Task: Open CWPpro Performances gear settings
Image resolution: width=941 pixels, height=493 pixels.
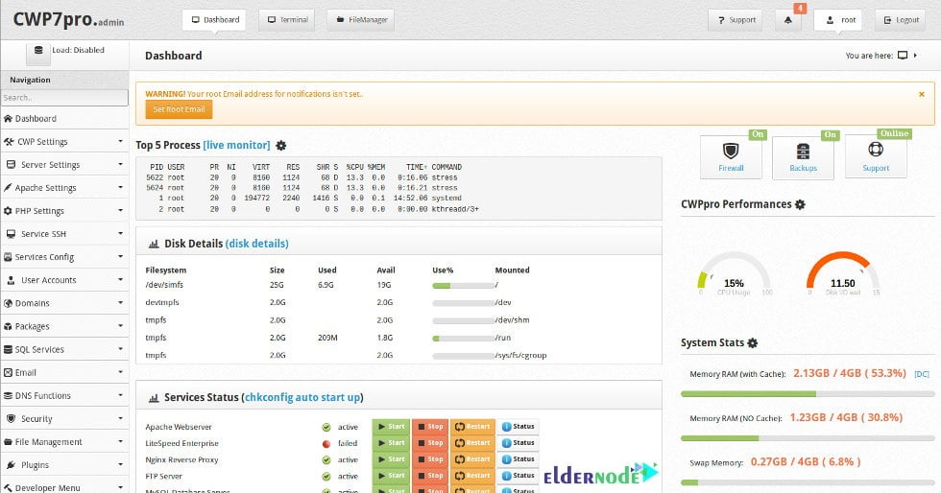Action: point(800,204)
